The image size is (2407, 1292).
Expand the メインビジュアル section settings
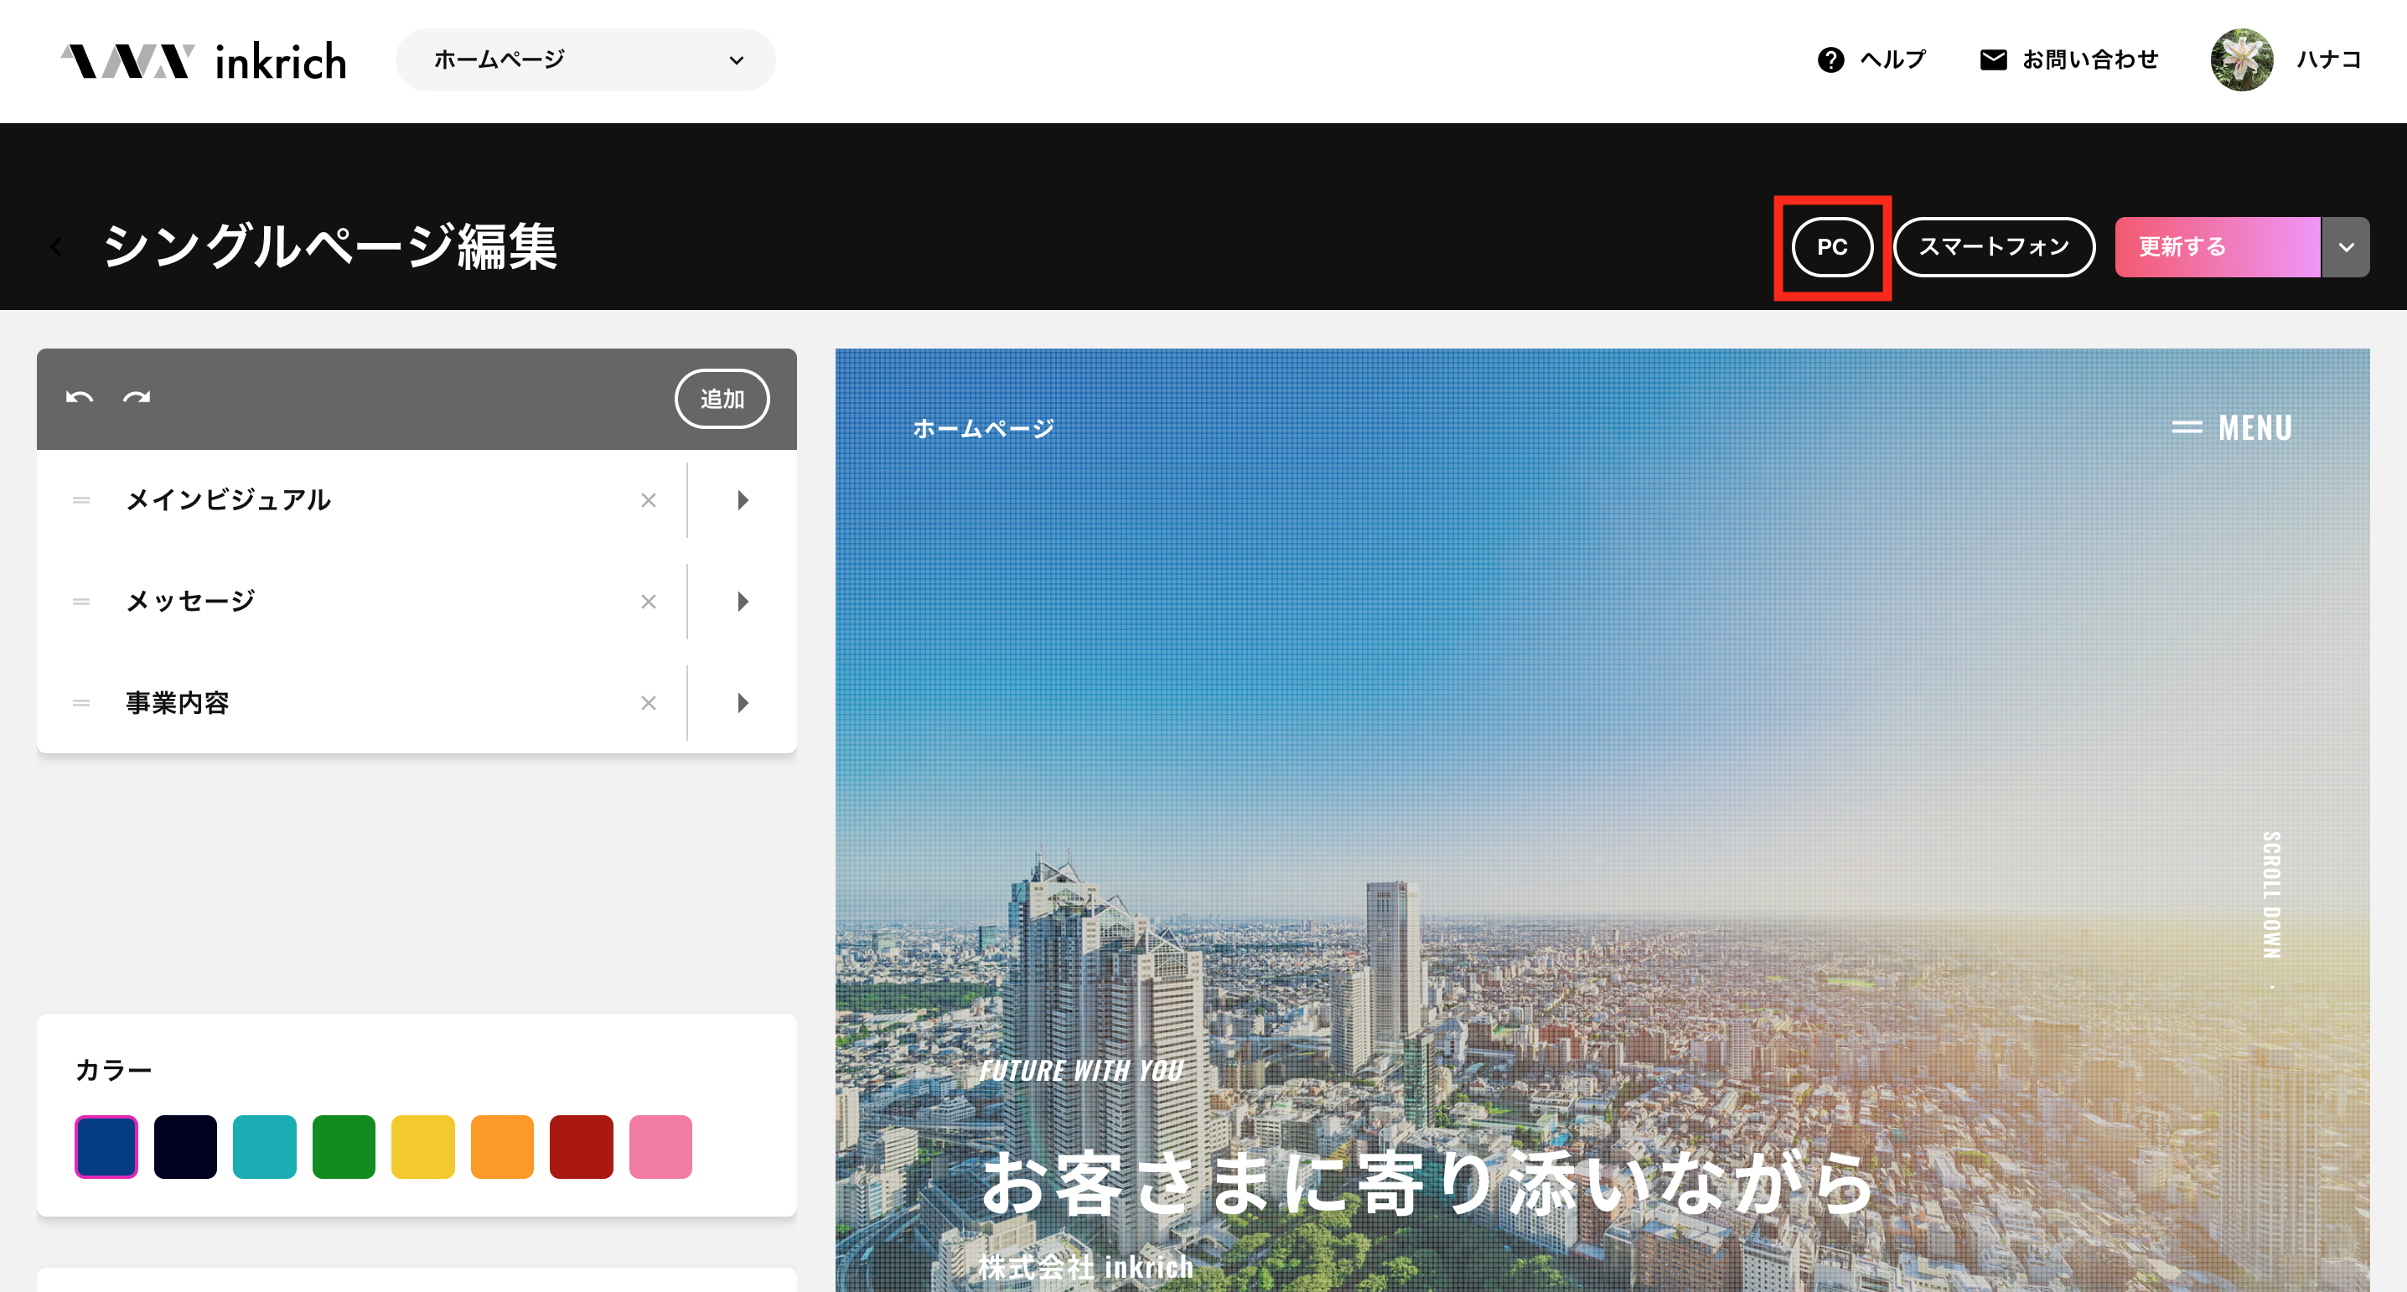[743, 501]
